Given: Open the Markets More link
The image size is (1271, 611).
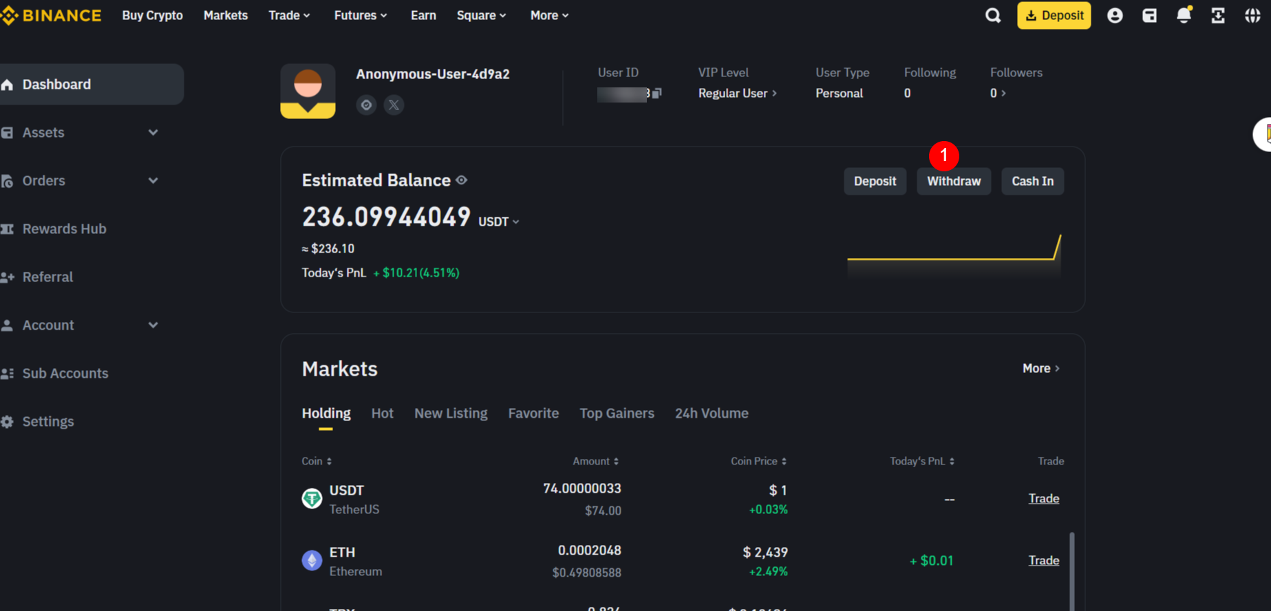Looking at the screenshot, I should coord(1041,369).
